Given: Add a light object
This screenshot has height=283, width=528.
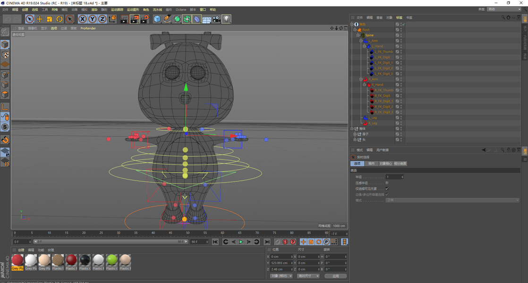Looking at the screenshot, I should 227,19.
